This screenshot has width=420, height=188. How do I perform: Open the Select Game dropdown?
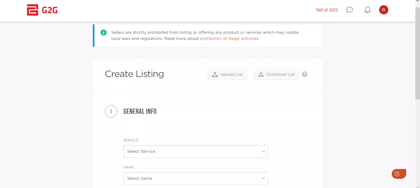point(195,178)
